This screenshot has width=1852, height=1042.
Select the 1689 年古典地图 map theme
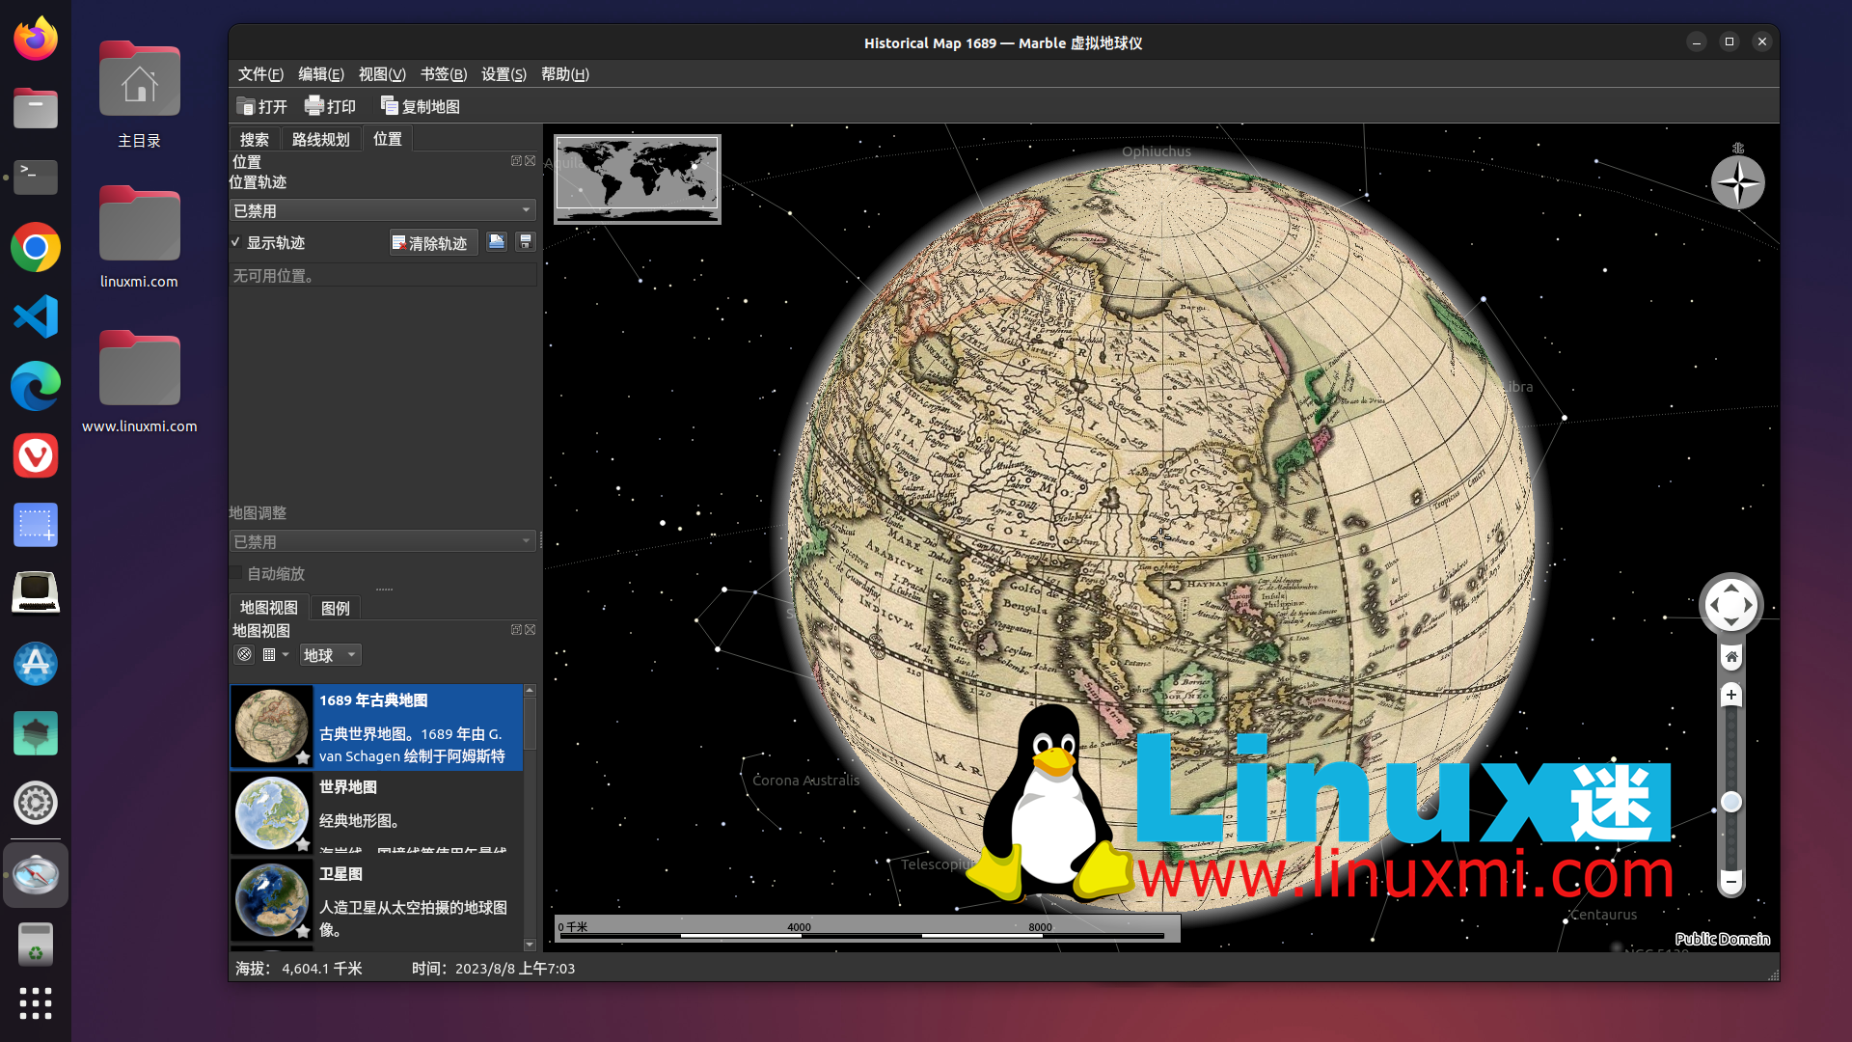[376, 727]
